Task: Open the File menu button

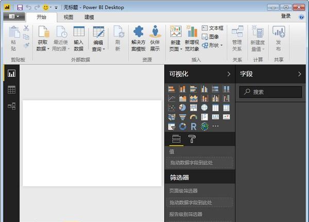Action: (x=14, y=16)
